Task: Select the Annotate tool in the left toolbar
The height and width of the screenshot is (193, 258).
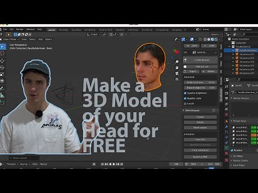Action: pyautogui.click(x=2, y=88)
